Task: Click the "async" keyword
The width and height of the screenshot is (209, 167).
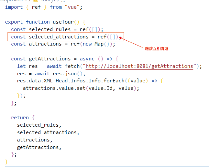Action: (87, 59)
